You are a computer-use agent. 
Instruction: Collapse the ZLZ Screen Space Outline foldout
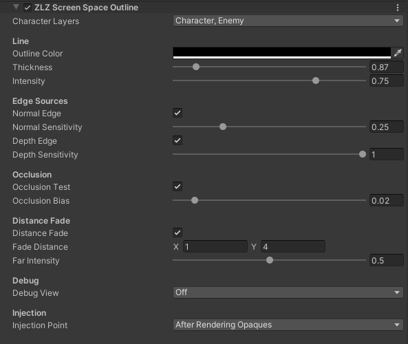(16, 7)
